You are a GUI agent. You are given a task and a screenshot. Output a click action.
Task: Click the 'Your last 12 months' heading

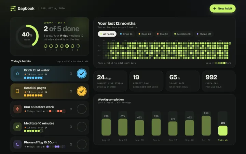(117, 23)
